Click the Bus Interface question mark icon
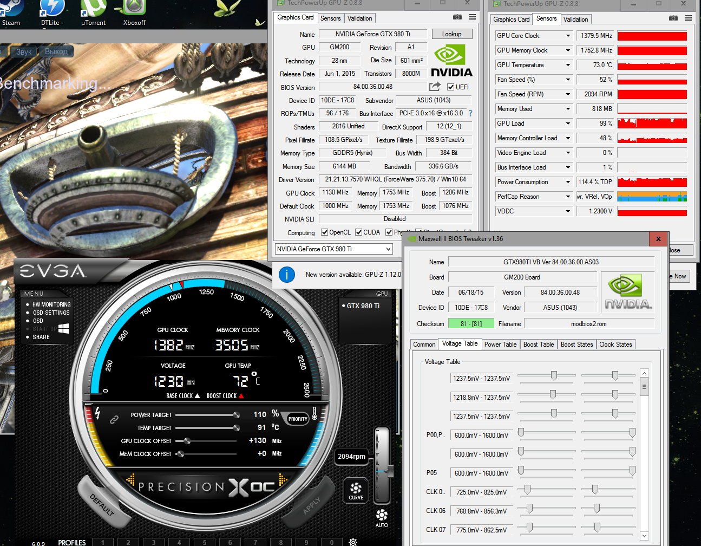This screenshot has width=701, height=546. tap(470, 113)
